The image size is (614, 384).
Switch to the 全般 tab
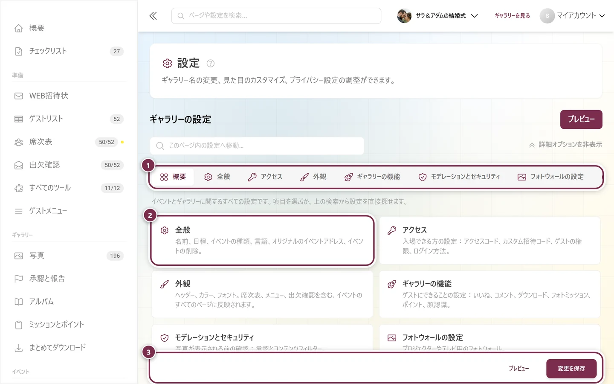click(x=217, y=177)
